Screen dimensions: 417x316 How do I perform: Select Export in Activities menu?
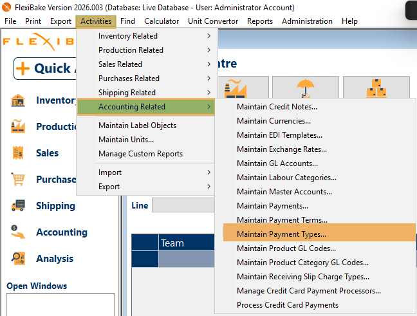tap(145, 187)
